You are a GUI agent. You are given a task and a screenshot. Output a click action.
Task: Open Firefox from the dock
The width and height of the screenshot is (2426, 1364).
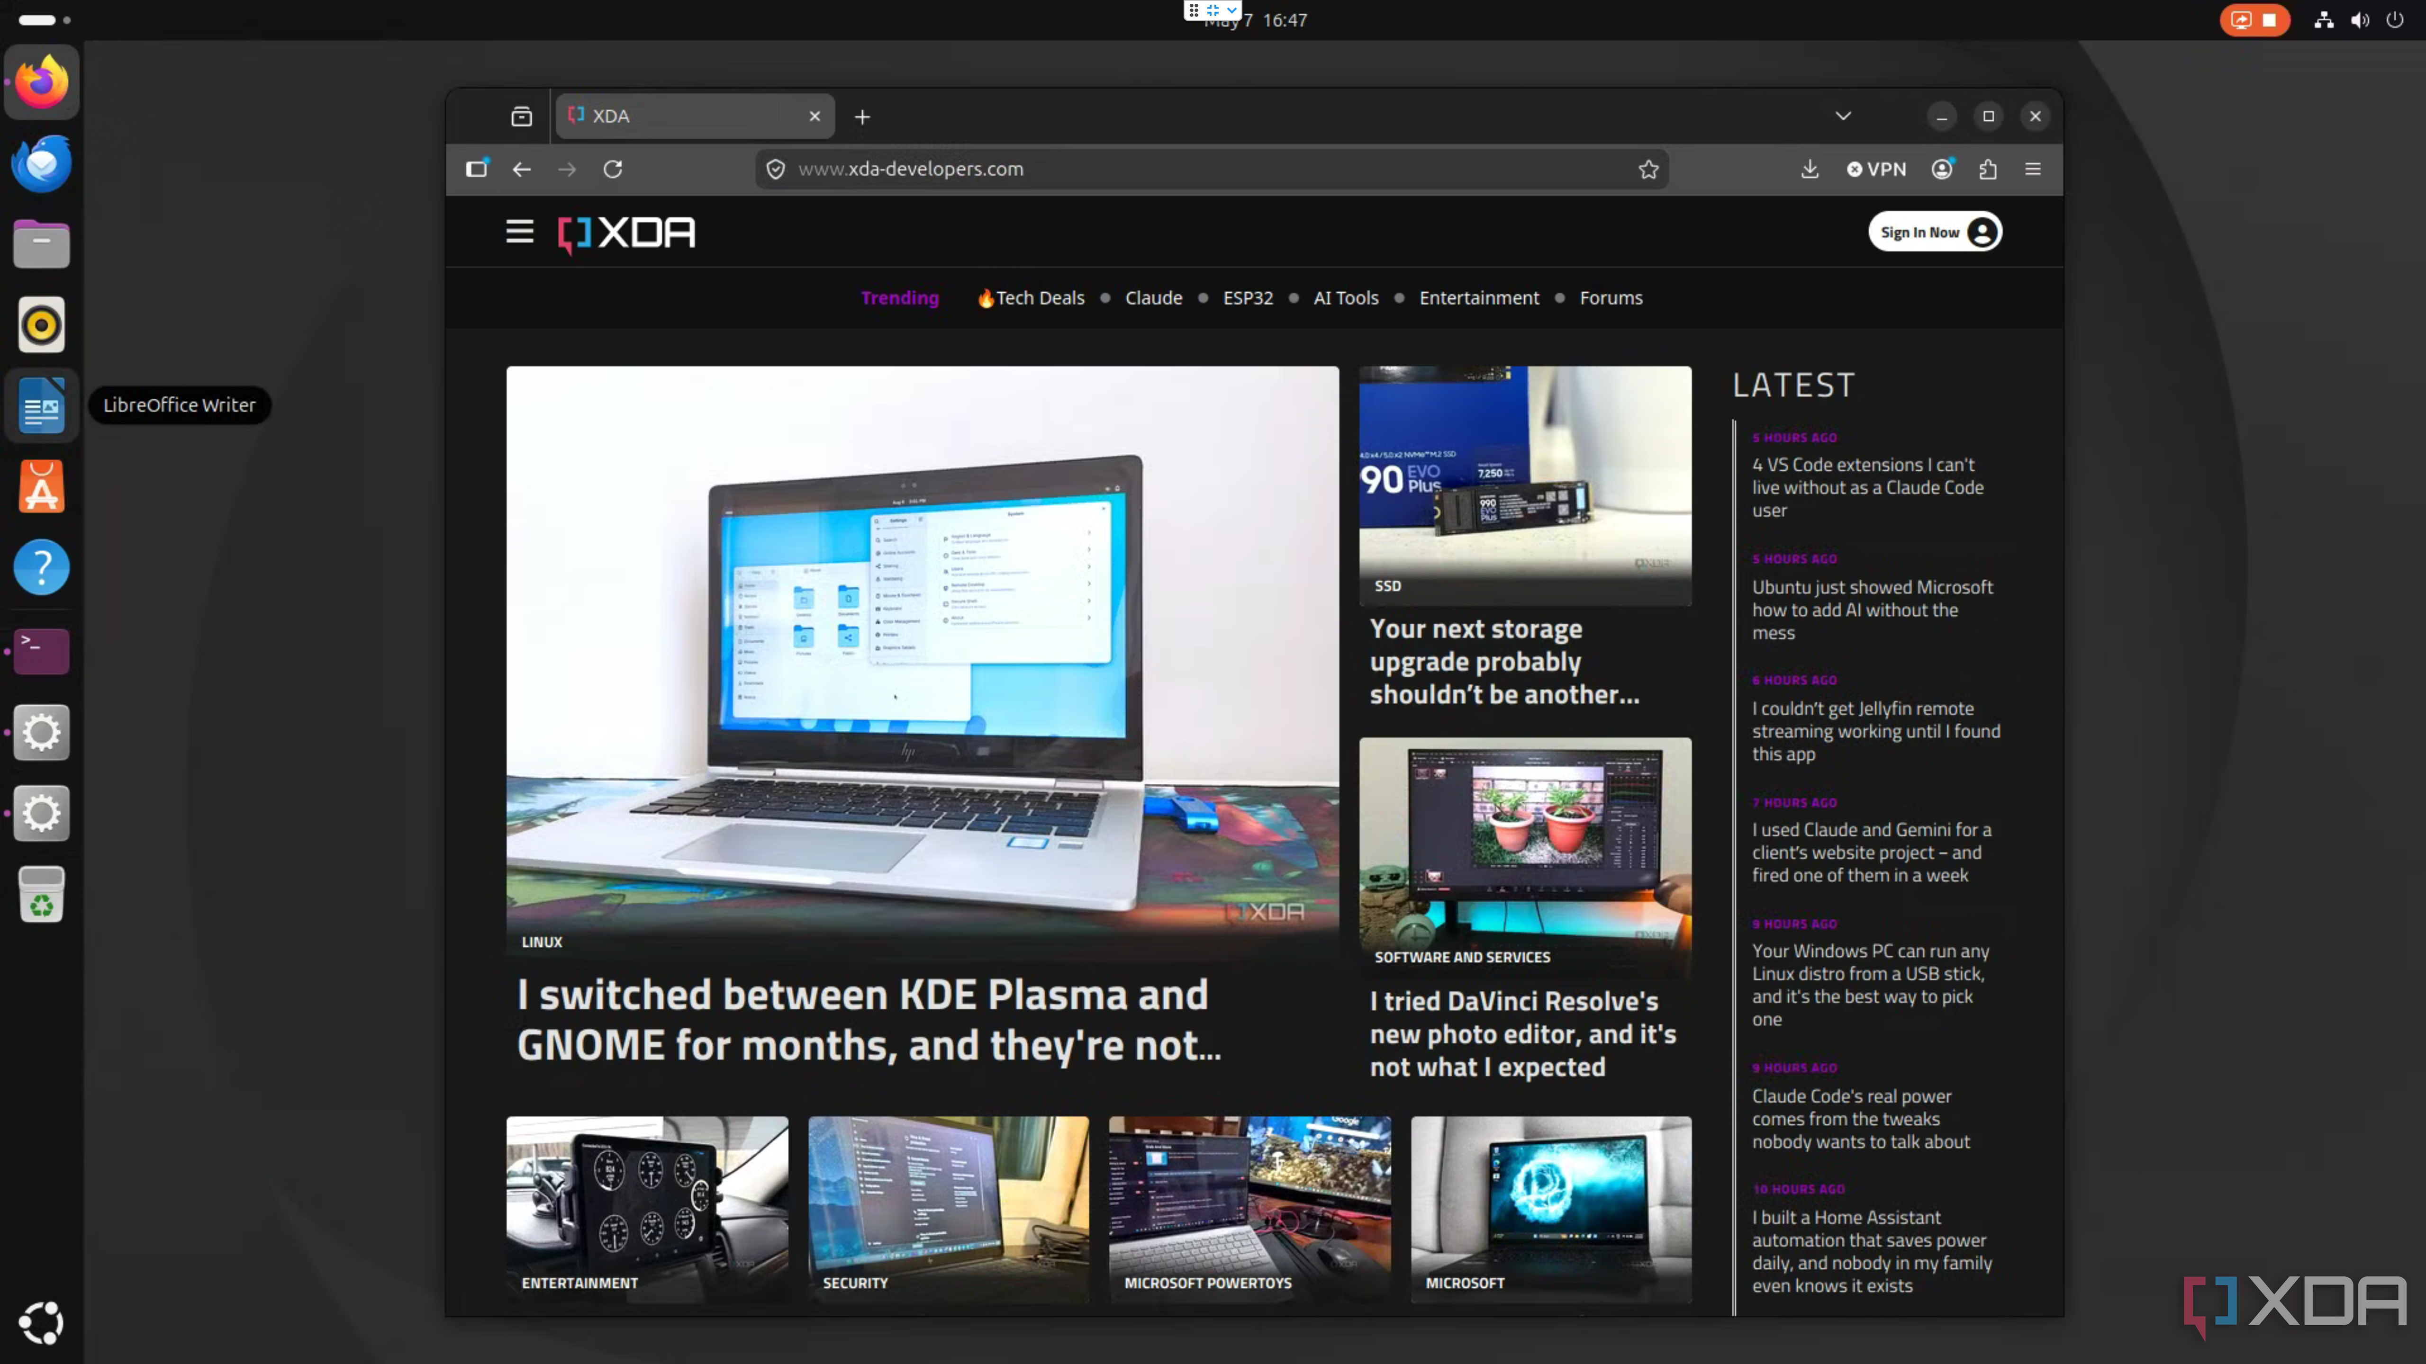41,82
